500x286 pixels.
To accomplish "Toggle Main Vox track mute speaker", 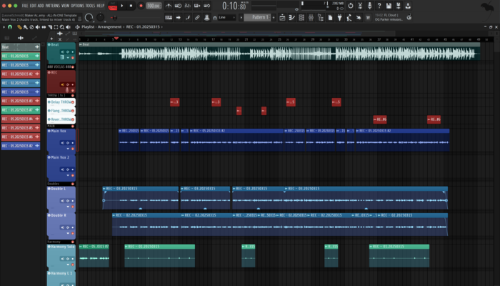I will coord(63,143).
